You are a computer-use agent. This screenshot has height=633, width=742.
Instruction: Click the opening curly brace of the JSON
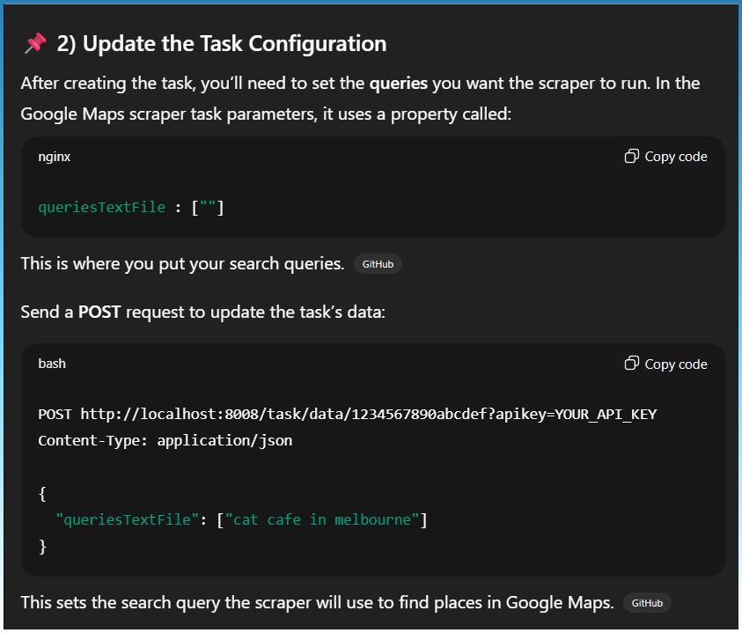(42, 493)
